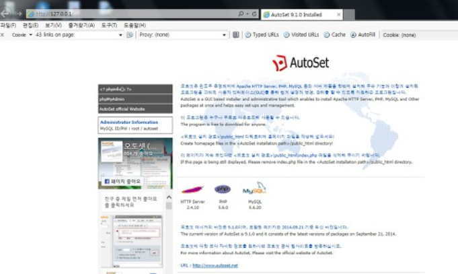Click the search magnifier in address bar

click(x=241, y=13)
